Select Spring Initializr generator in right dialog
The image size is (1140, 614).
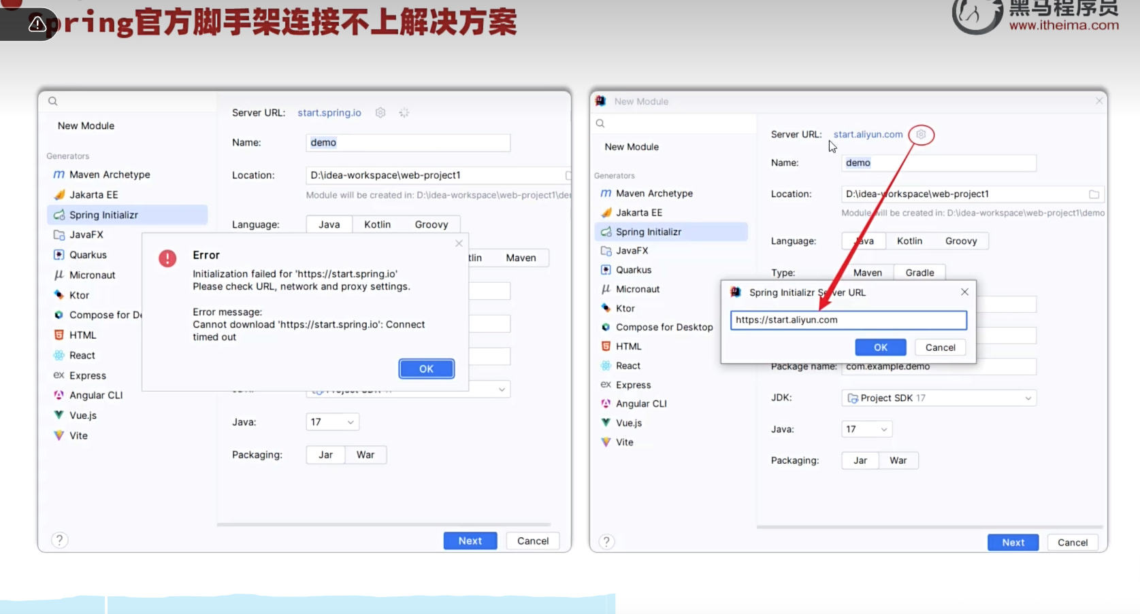coord(670,232)
